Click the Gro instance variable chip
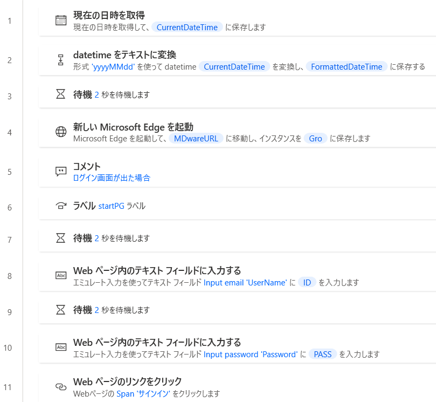 tap(315, 138)
